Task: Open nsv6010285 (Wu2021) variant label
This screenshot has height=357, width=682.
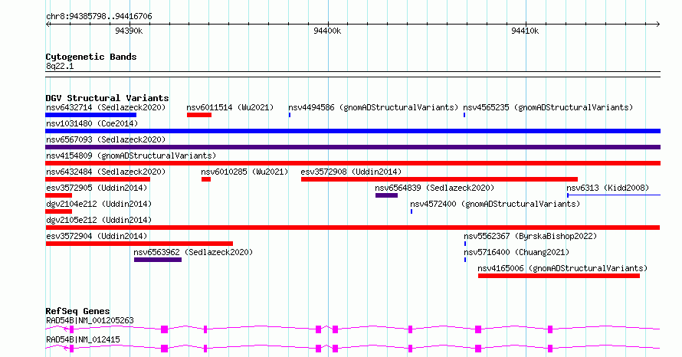Action: (244, 172)
